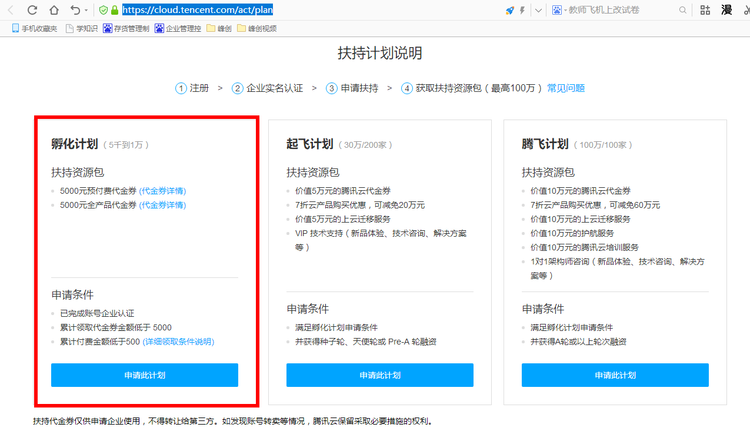Click the green security shield icon

pyautogui.click(x=104, y=10)
